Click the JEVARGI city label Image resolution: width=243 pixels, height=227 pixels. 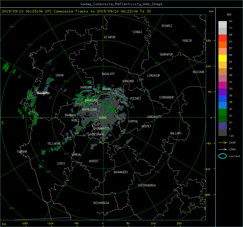point(167,26)
